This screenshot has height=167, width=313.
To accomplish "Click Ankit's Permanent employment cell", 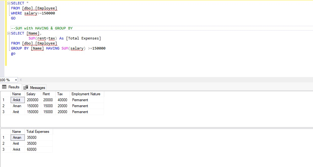I will (87, 100).
